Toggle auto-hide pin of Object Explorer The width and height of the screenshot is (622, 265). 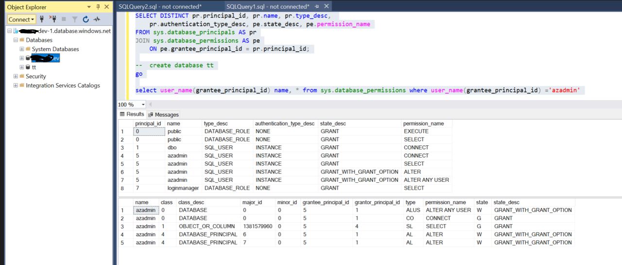pos(98,7)
